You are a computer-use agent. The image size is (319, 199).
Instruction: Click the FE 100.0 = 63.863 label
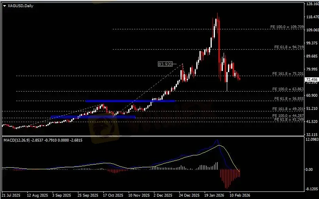point(288,89)
